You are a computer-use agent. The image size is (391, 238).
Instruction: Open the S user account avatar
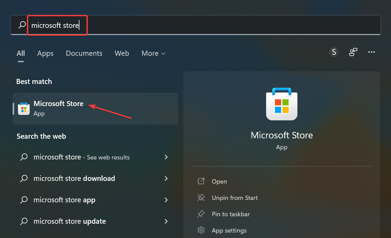333,52
